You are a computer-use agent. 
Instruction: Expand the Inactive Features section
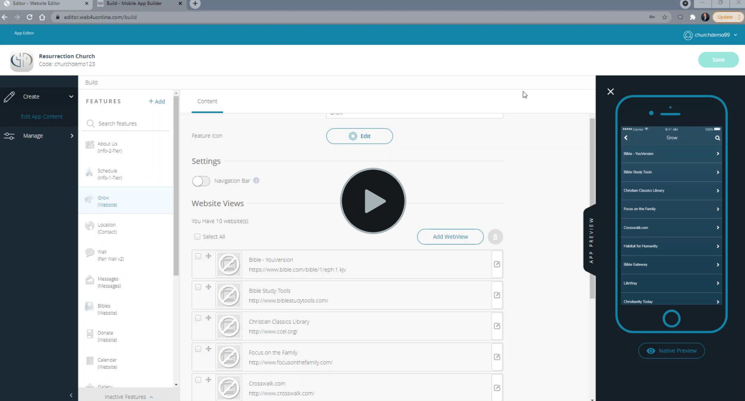tap(129, 397)
